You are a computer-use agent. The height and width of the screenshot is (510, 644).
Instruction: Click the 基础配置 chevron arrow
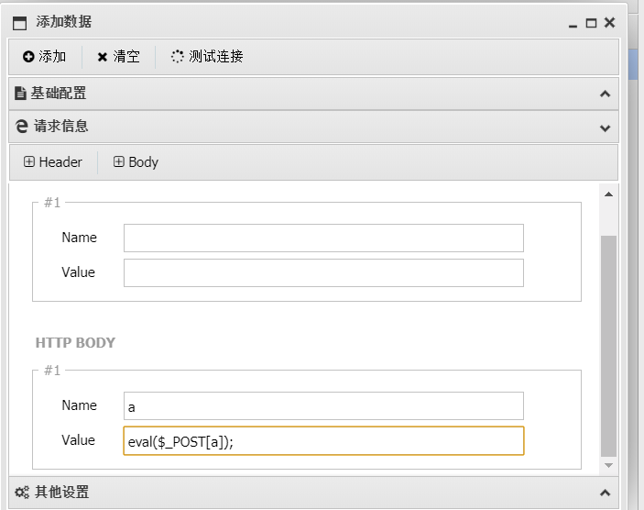tap(605, 94)
